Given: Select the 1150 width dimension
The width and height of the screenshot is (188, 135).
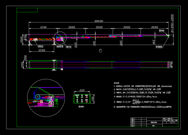Looking at the screenshot, I should (22, 65).
